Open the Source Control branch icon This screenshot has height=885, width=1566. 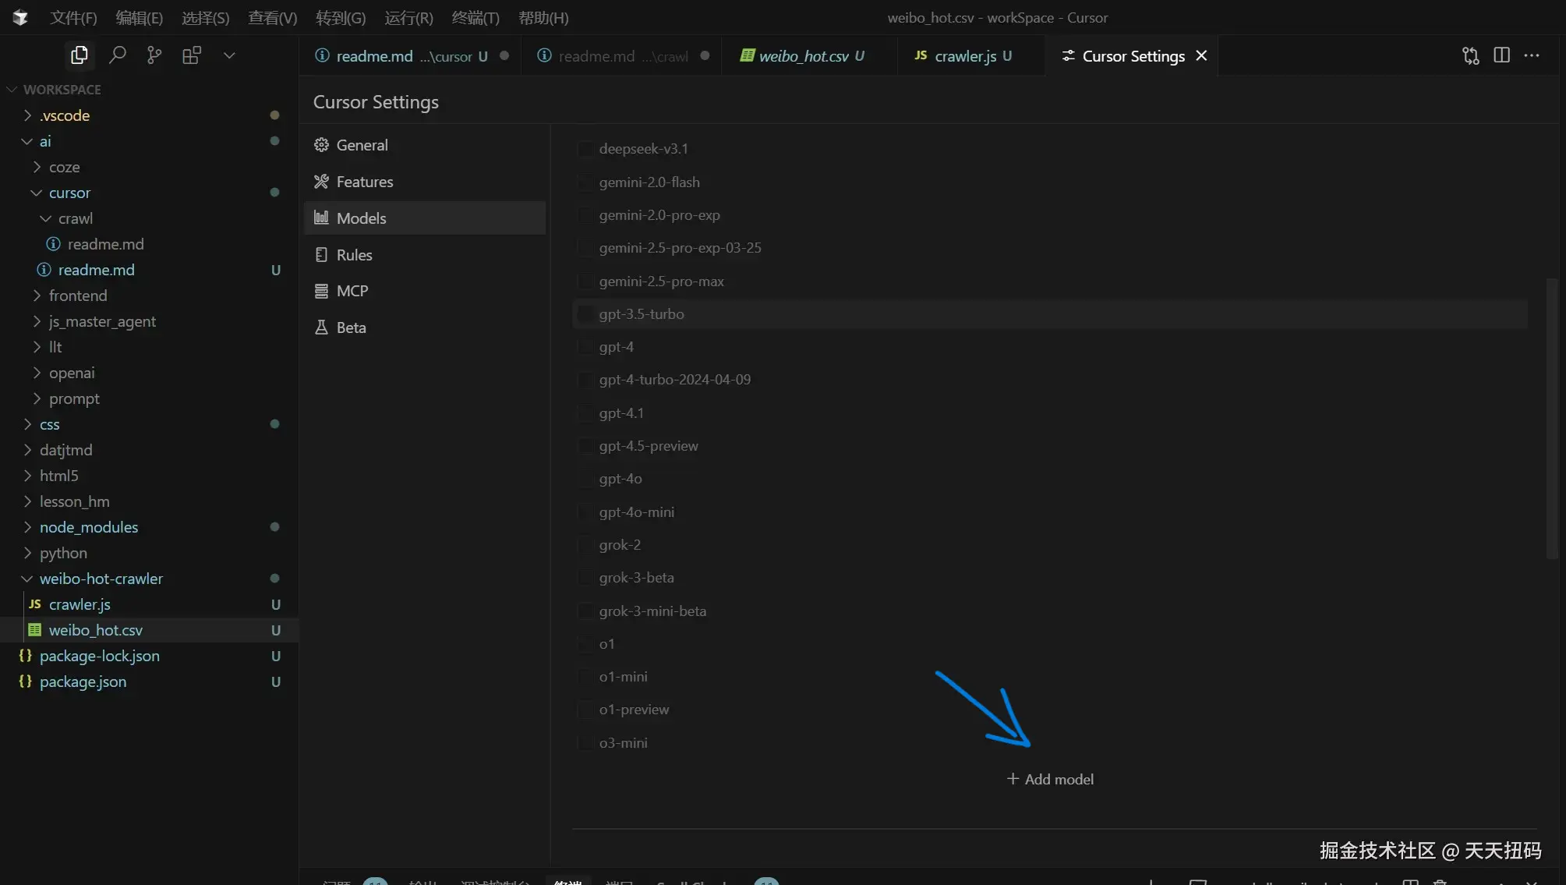154,55
